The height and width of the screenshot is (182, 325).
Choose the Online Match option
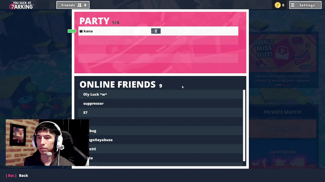pyautogui.click(x=282, y=129)
